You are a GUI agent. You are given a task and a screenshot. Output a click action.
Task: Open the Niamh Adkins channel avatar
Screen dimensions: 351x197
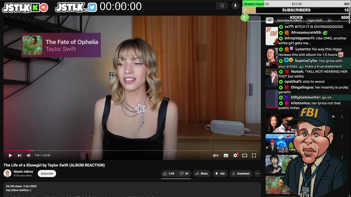click(7, 173)
